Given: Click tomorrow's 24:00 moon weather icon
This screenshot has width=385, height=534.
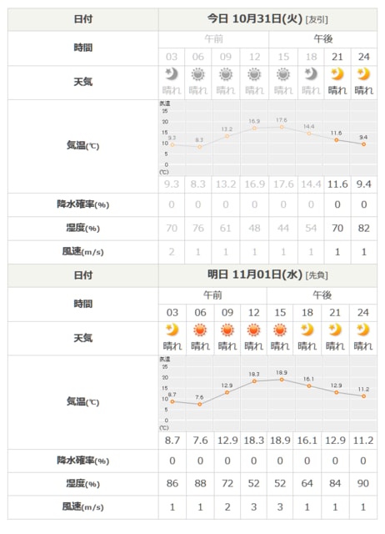Looking at the screenshot, I should click(x=362, y=330).
